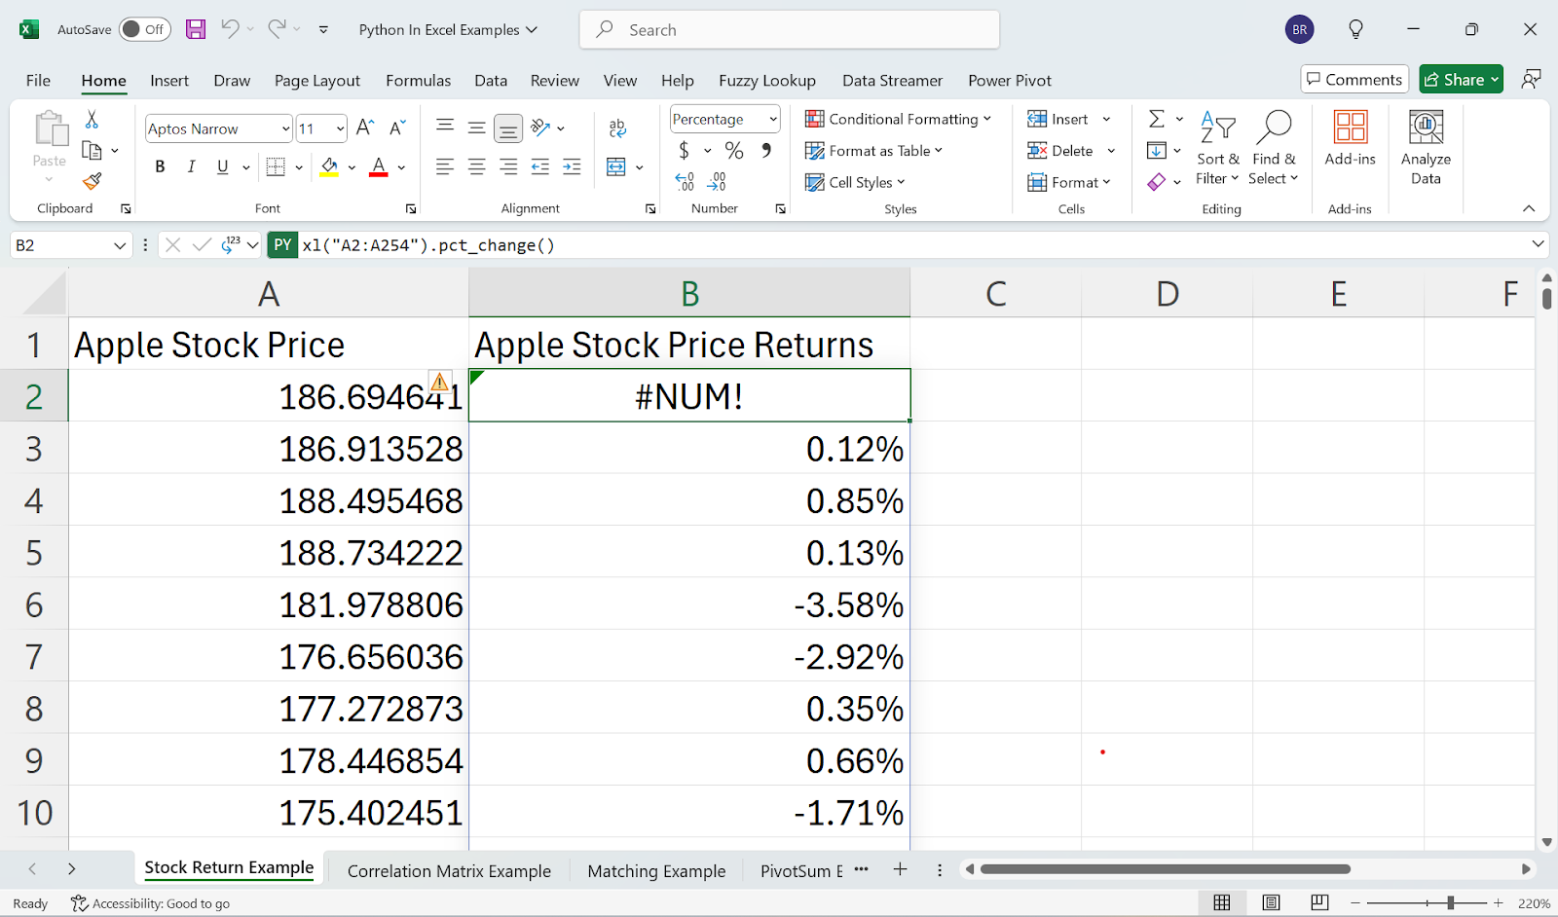1558x917 pixels.
Task: Toggle the AutoSave switch
Action: (144, 29)
